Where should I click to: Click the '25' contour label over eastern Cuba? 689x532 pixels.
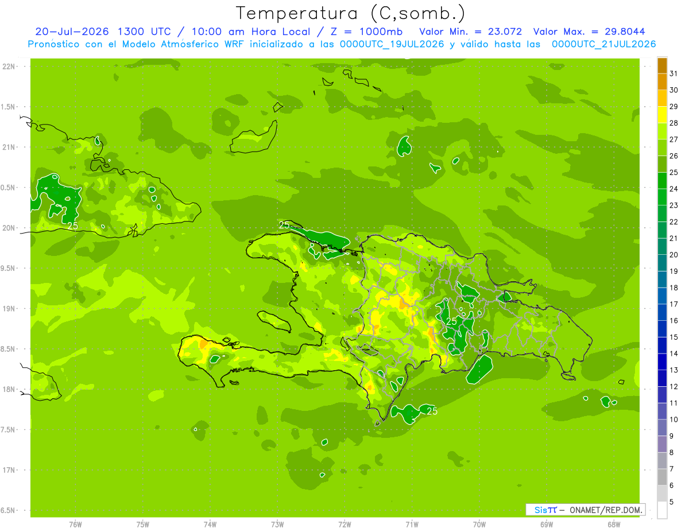73,226
